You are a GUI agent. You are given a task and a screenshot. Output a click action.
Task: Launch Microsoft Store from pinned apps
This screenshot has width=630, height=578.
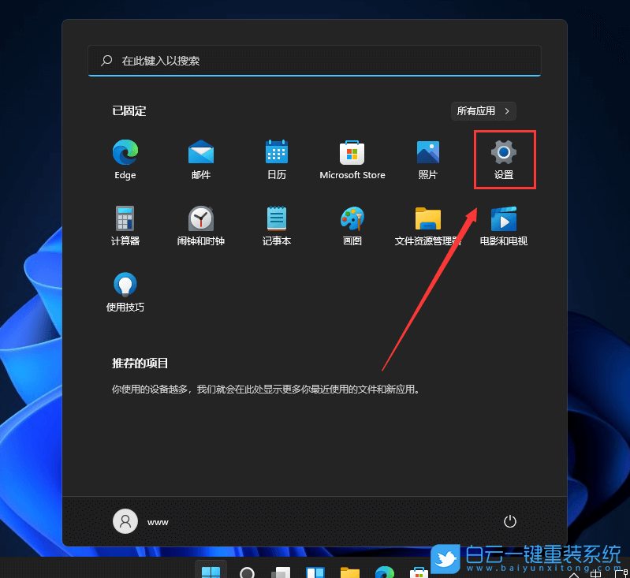tap(352, 159)
